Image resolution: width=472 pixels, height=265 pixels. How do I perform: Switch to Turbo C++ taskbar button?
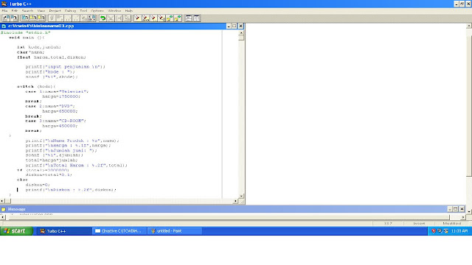tap(64, 230)
